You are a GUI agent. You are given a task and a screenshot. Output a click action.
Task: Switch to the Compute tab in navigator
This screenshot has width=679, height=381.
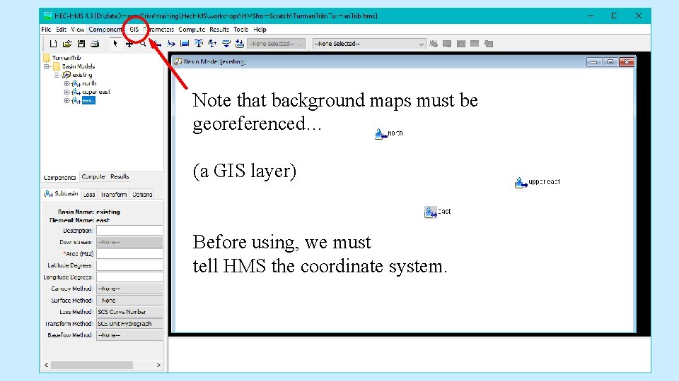click(x=93, y=176)
